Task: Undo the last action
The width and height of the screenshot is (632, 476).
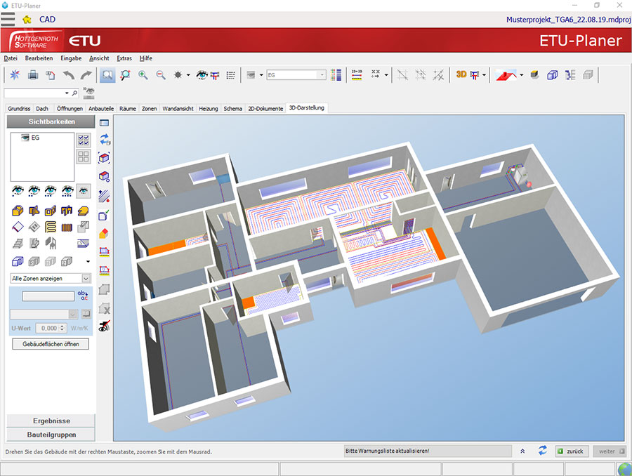Action: 69,75
